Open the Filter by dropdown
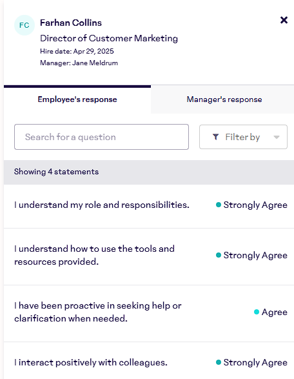Viewport: 294px width, 379px height. 243,137
